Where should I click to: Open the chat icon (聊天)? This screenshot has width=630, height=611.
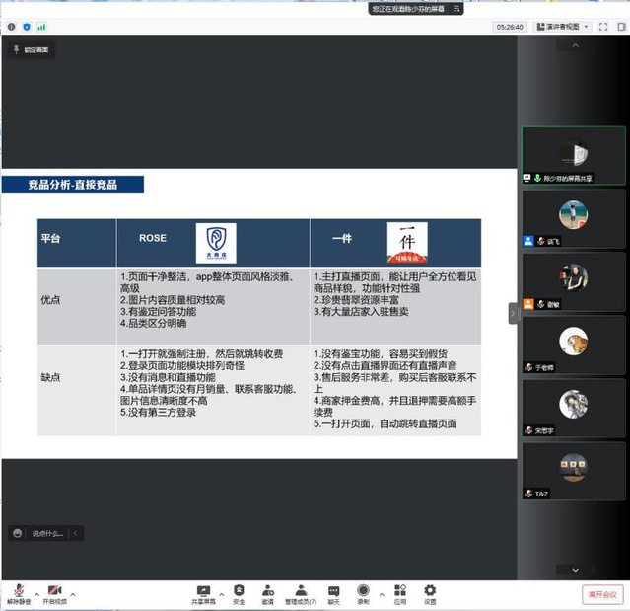coord(334,591)
